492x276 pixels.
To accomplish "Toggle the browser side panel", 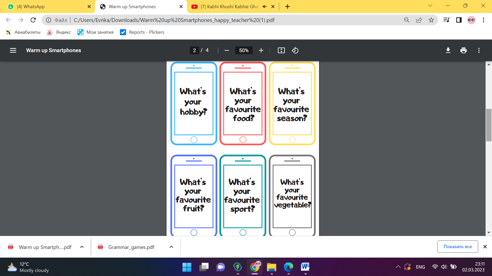I will tap(459, 20).
